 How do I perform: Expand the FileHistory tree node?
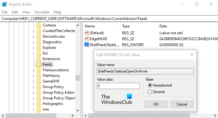(x=34, y=76)
